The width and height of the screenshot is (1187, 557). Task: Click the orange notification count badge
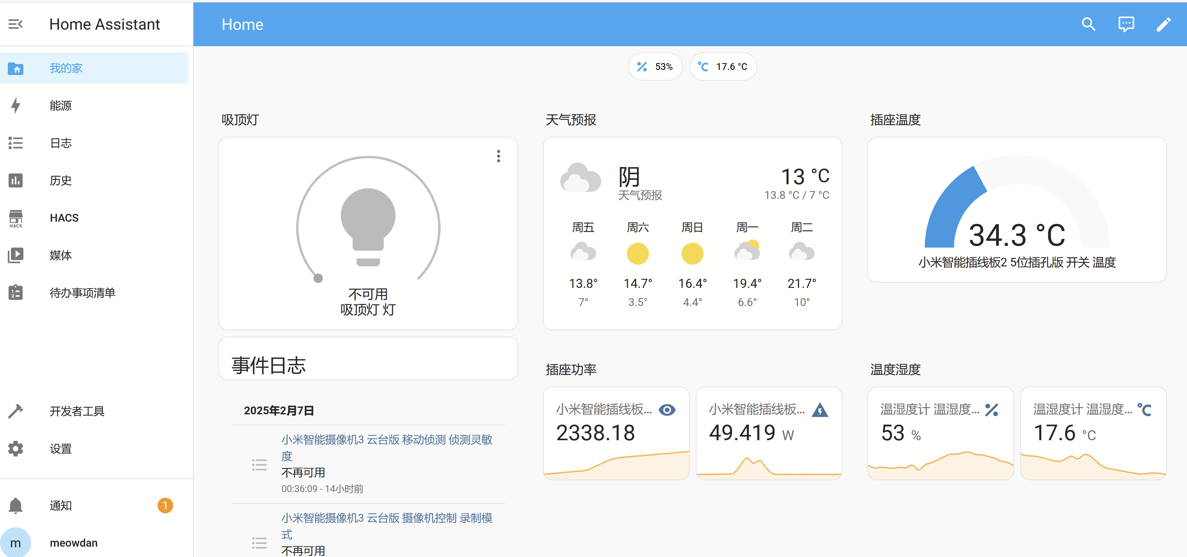tap(165, 505)
